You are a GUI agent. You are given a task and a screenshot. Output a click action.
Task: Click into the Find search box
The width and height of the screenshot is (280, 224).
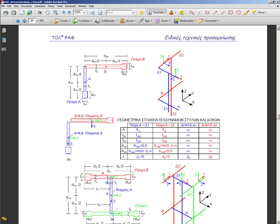(119, 13)
